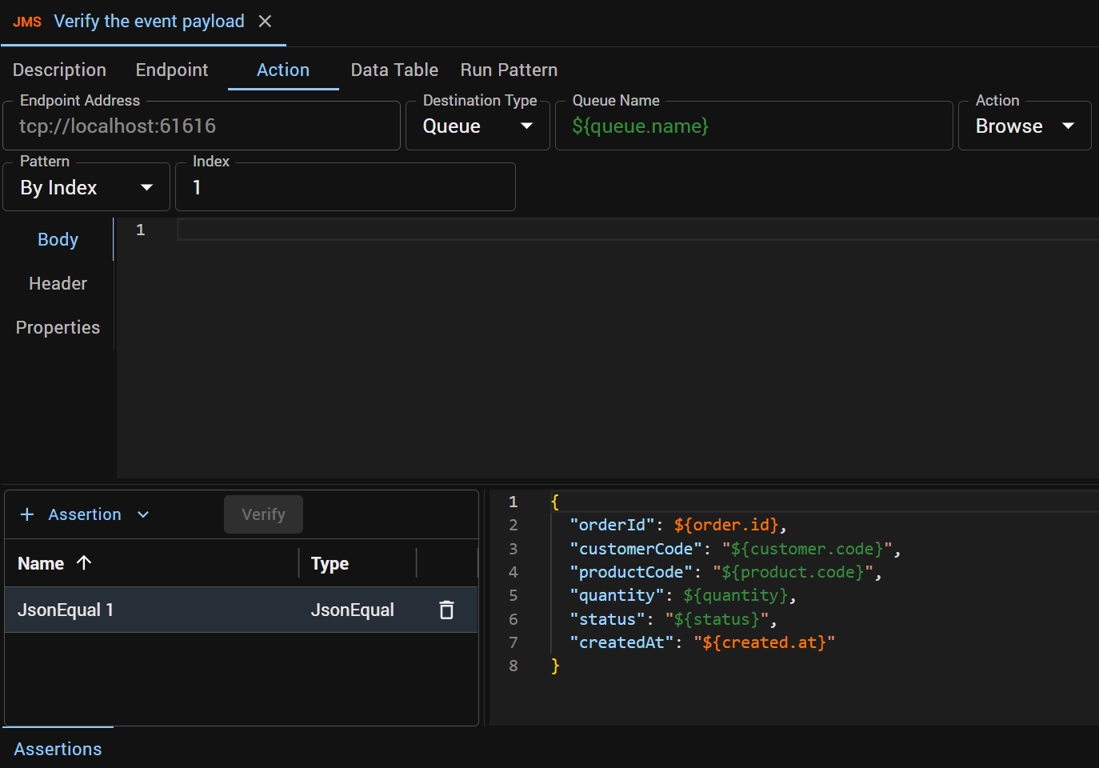Click the JMS step type icon
1099x768 pixels.
[x=27, y=22]
